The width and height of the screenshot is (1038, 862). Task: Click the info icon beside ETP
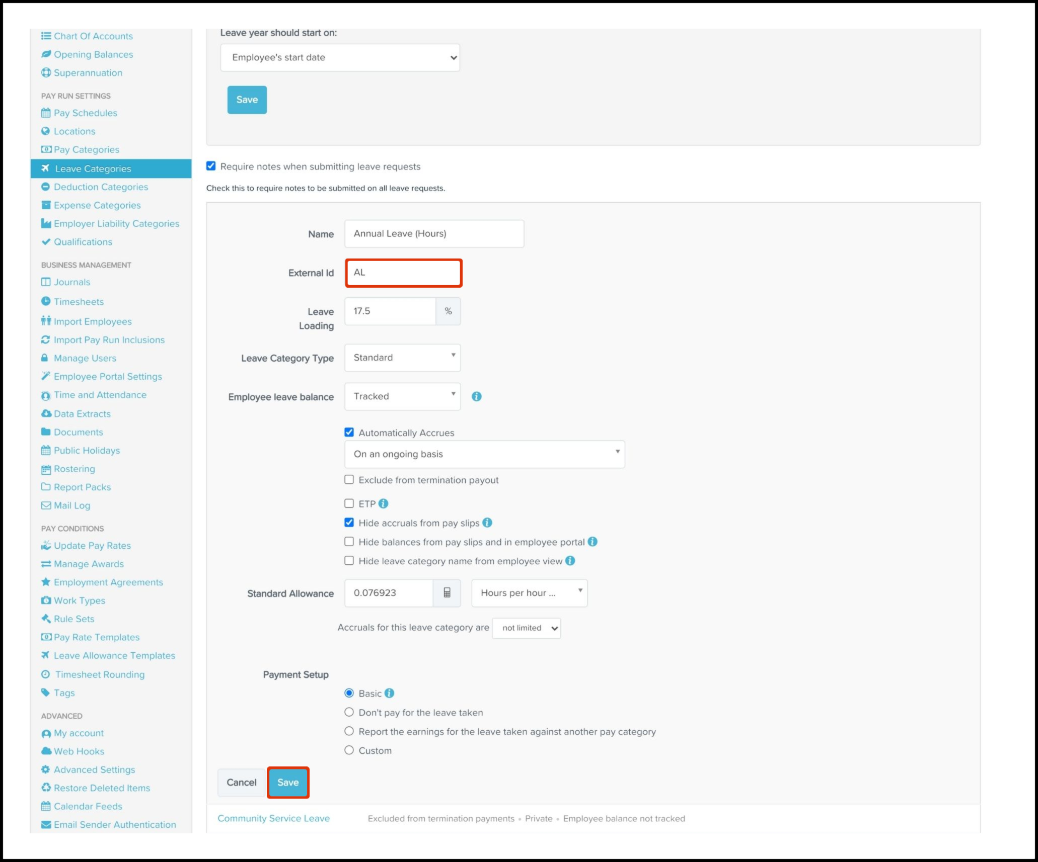pos(384,503)
